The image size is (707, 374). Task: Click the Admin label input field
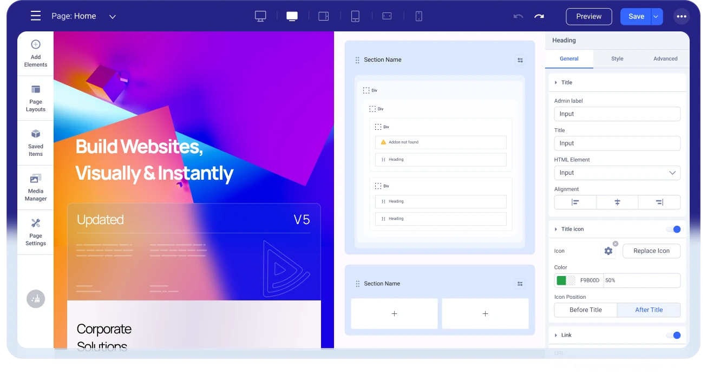617,114
